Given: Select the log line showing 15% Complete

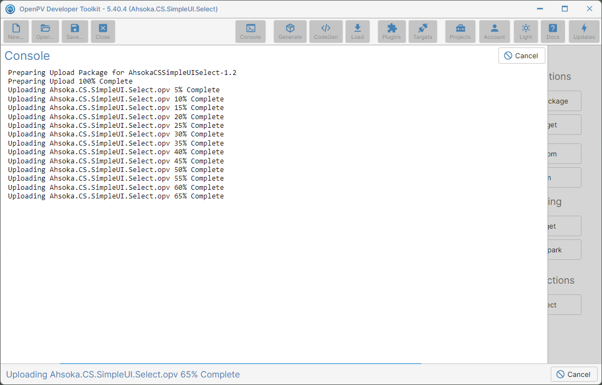Looking at the screenshot, I should point(116,108).
